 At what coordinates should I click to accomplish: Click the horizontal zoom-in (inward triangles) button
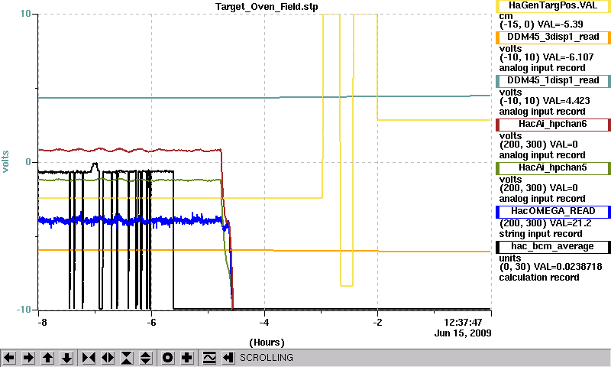(x=89, y=357)
